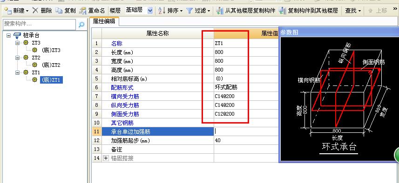Click the gear icon beside ZT2
This screenshot has height=183, width=399.
[x=26, y=58]
